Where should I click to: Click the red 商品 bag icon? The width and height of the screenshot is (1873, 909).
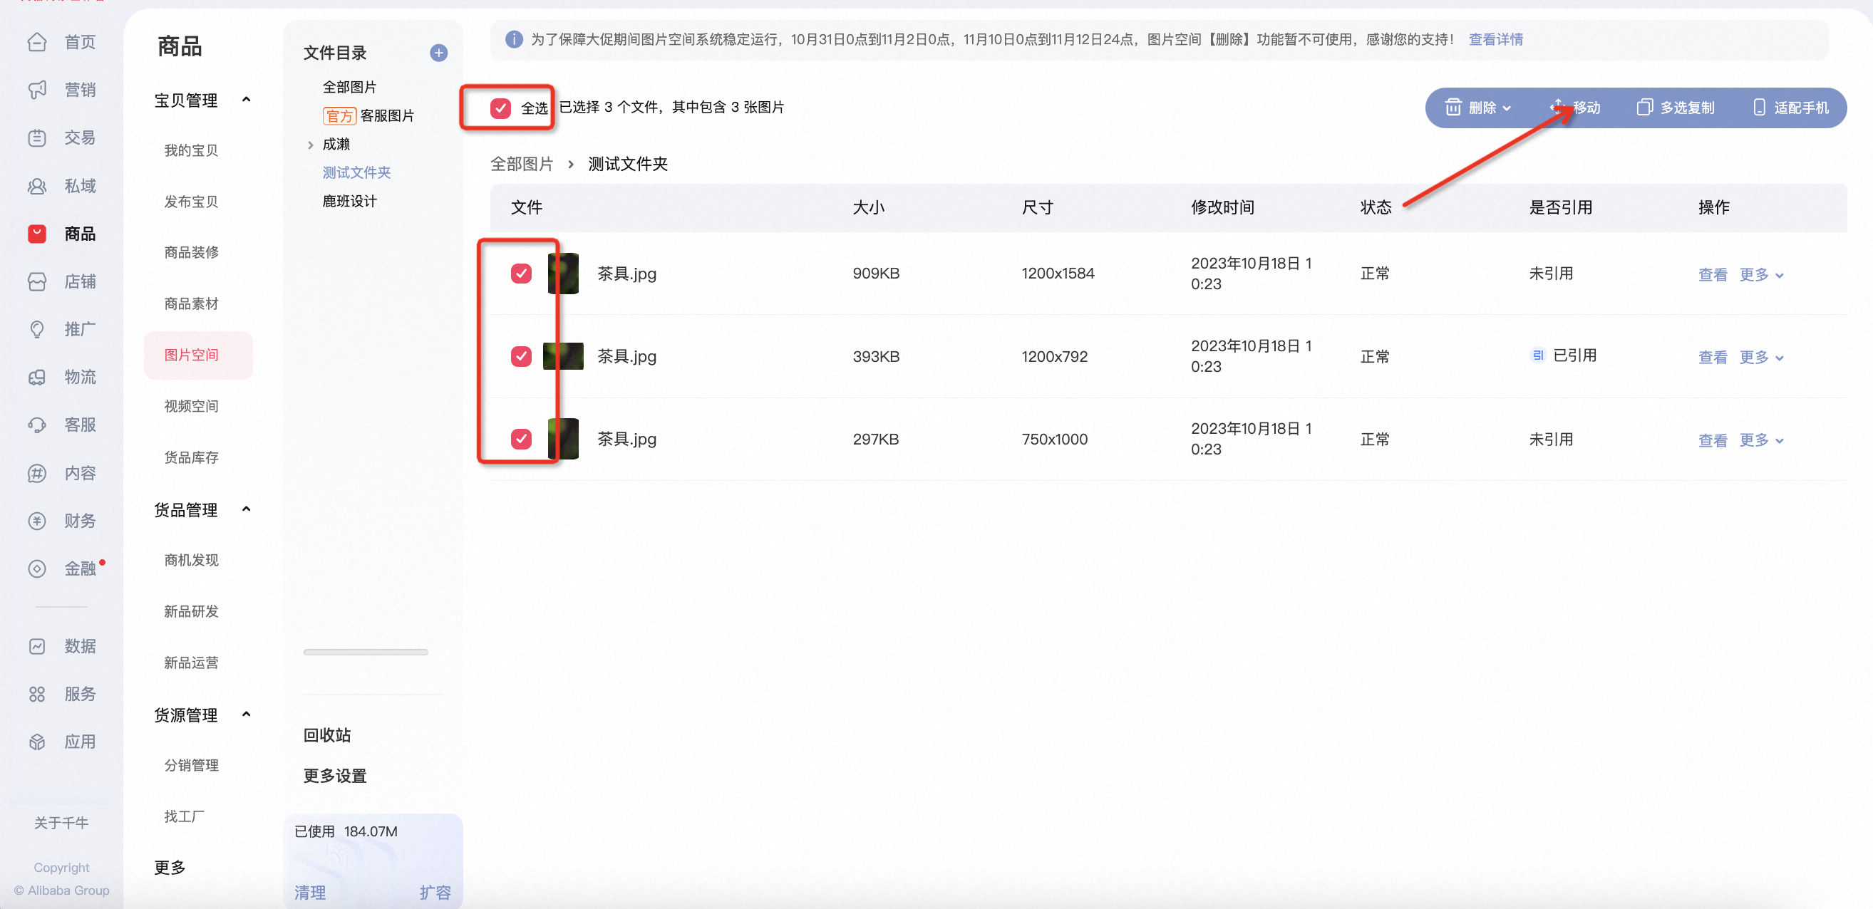pos(37,234)
